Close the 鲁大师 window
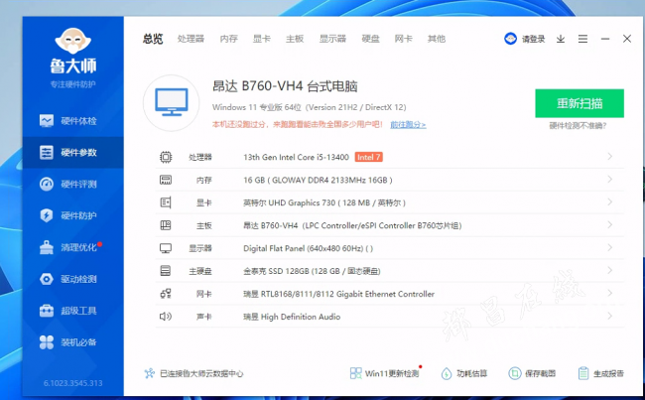 [627, 39]
